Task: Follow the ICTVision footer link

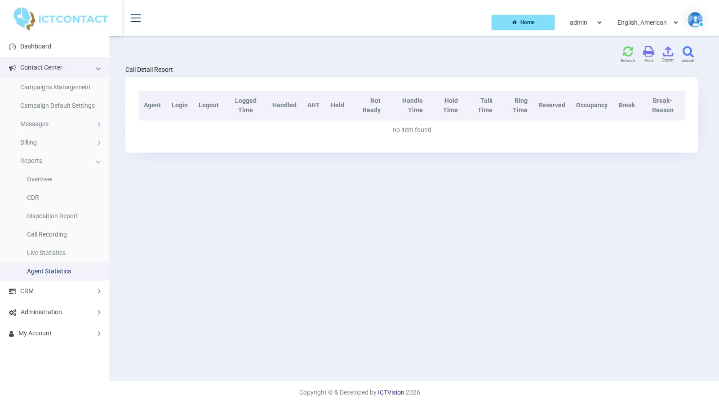Action: [x=391, y=392]
